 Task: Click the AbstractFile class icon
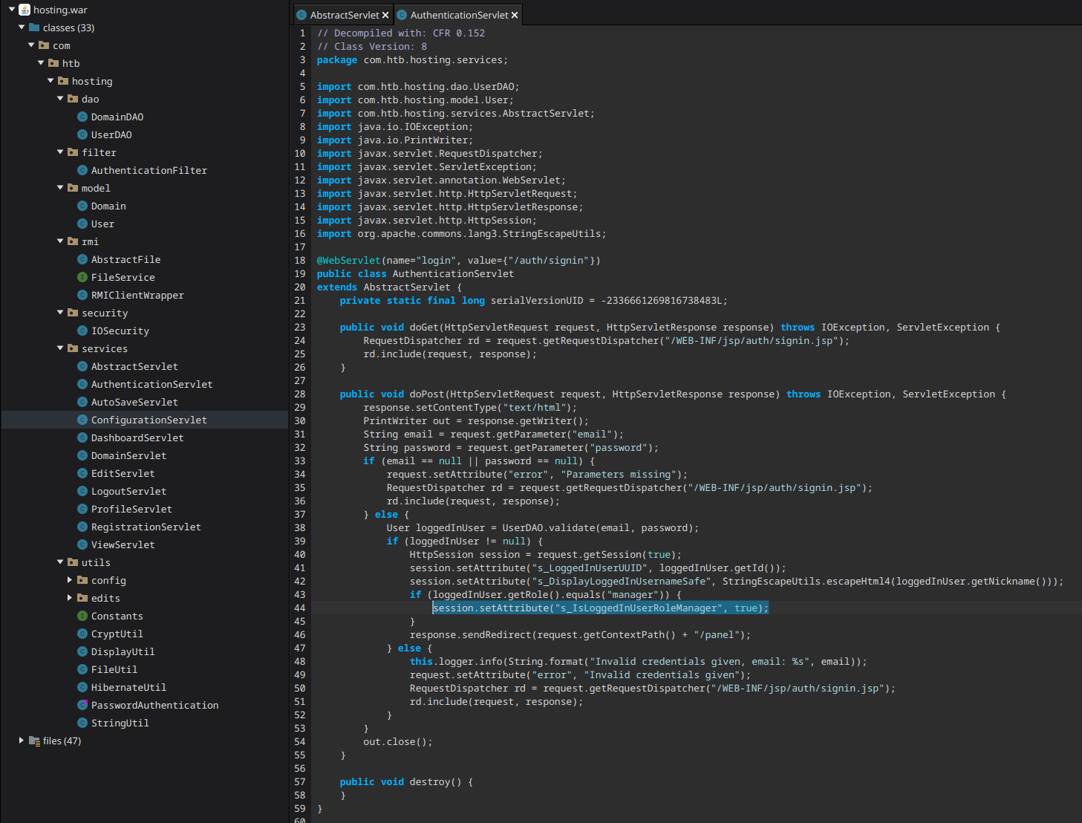click(x=82, y=259)
